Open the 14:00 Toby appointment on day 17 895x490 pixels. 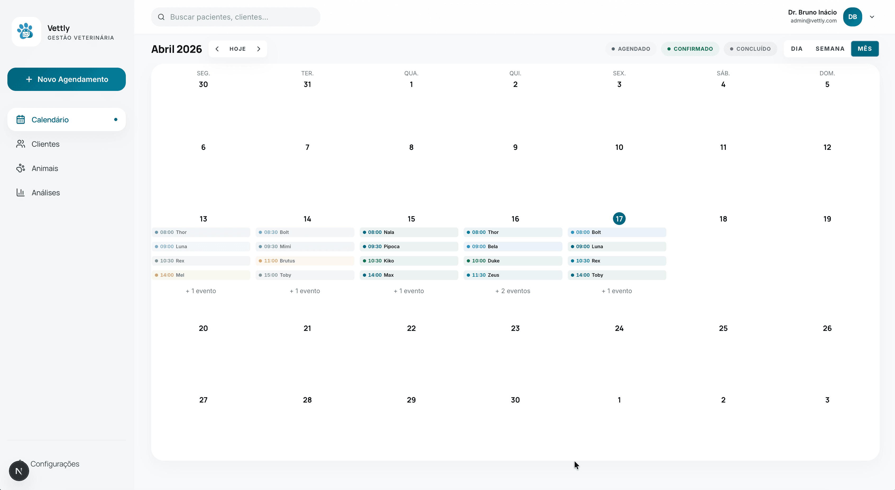(617, 275)
